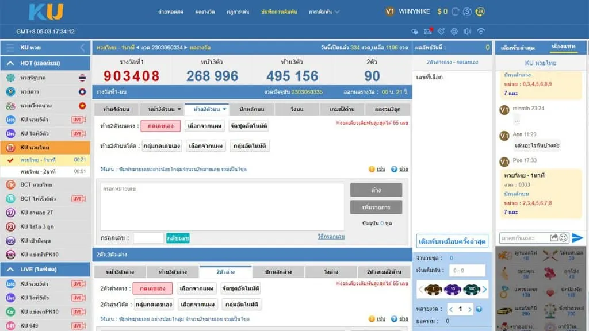589x331 pixels.
Task: Open BCT หวยไทย in sidebar
Action: click(45, 184)
